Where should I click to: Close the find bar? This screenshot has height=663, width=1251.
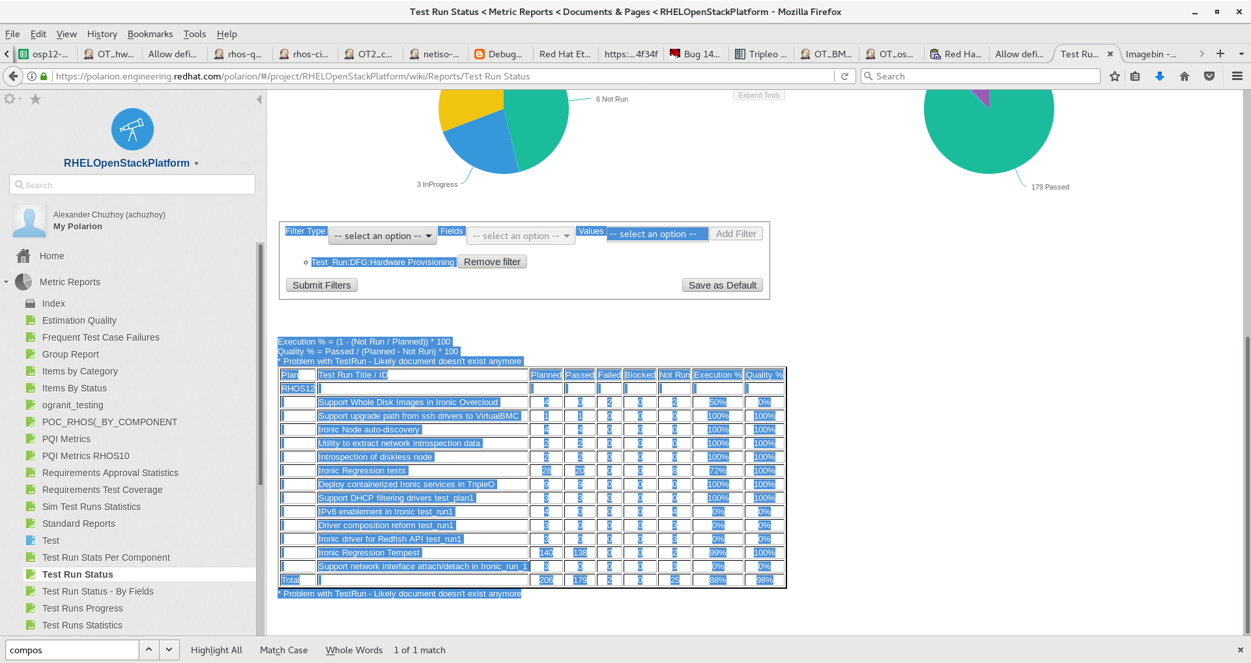[1241, 650]
